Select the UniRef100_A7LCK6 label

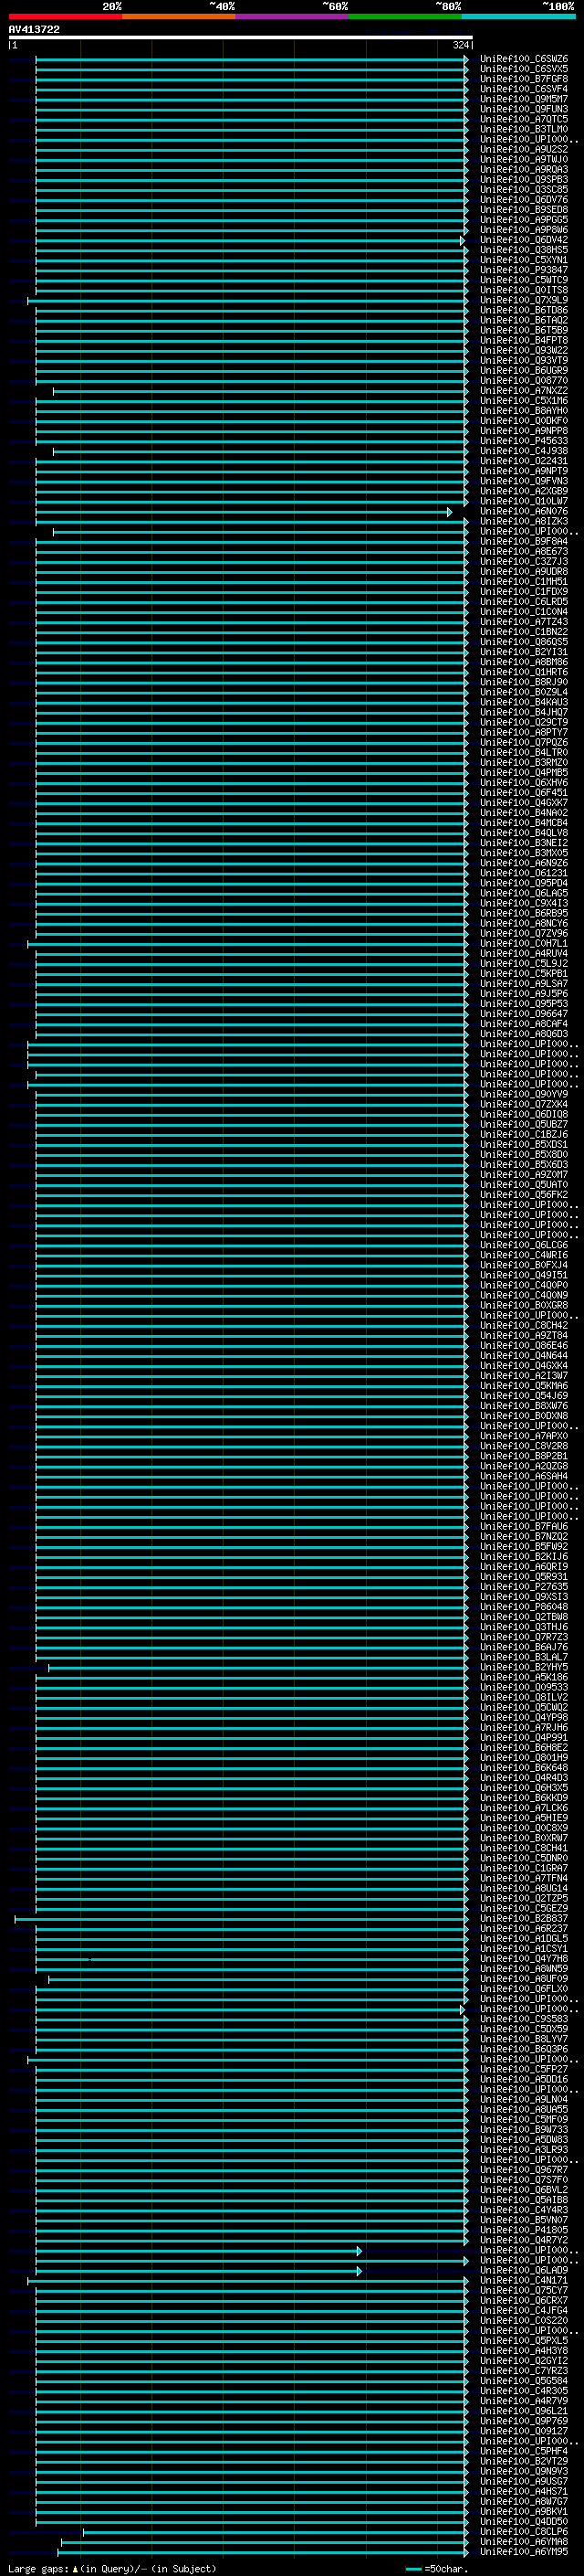[x=524, y=1807]
